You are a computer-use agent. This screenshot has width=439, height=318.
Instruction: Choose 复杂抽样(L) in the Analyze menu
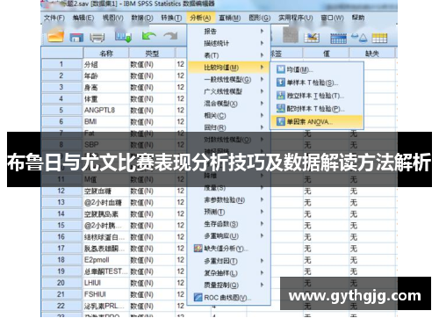point(228,273)
